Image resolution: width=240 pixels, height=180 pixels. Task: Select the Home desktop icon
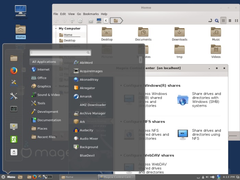pyautogui.click(x=21, y=32)
